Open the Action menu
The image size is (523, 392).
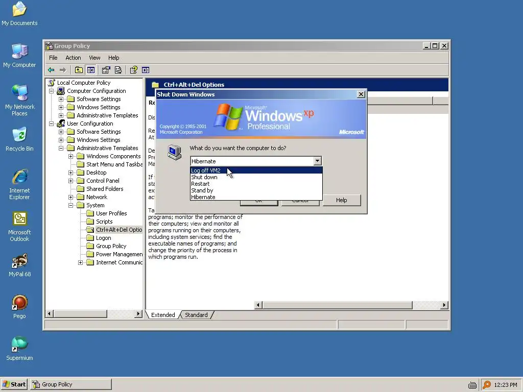pos(73,58)
